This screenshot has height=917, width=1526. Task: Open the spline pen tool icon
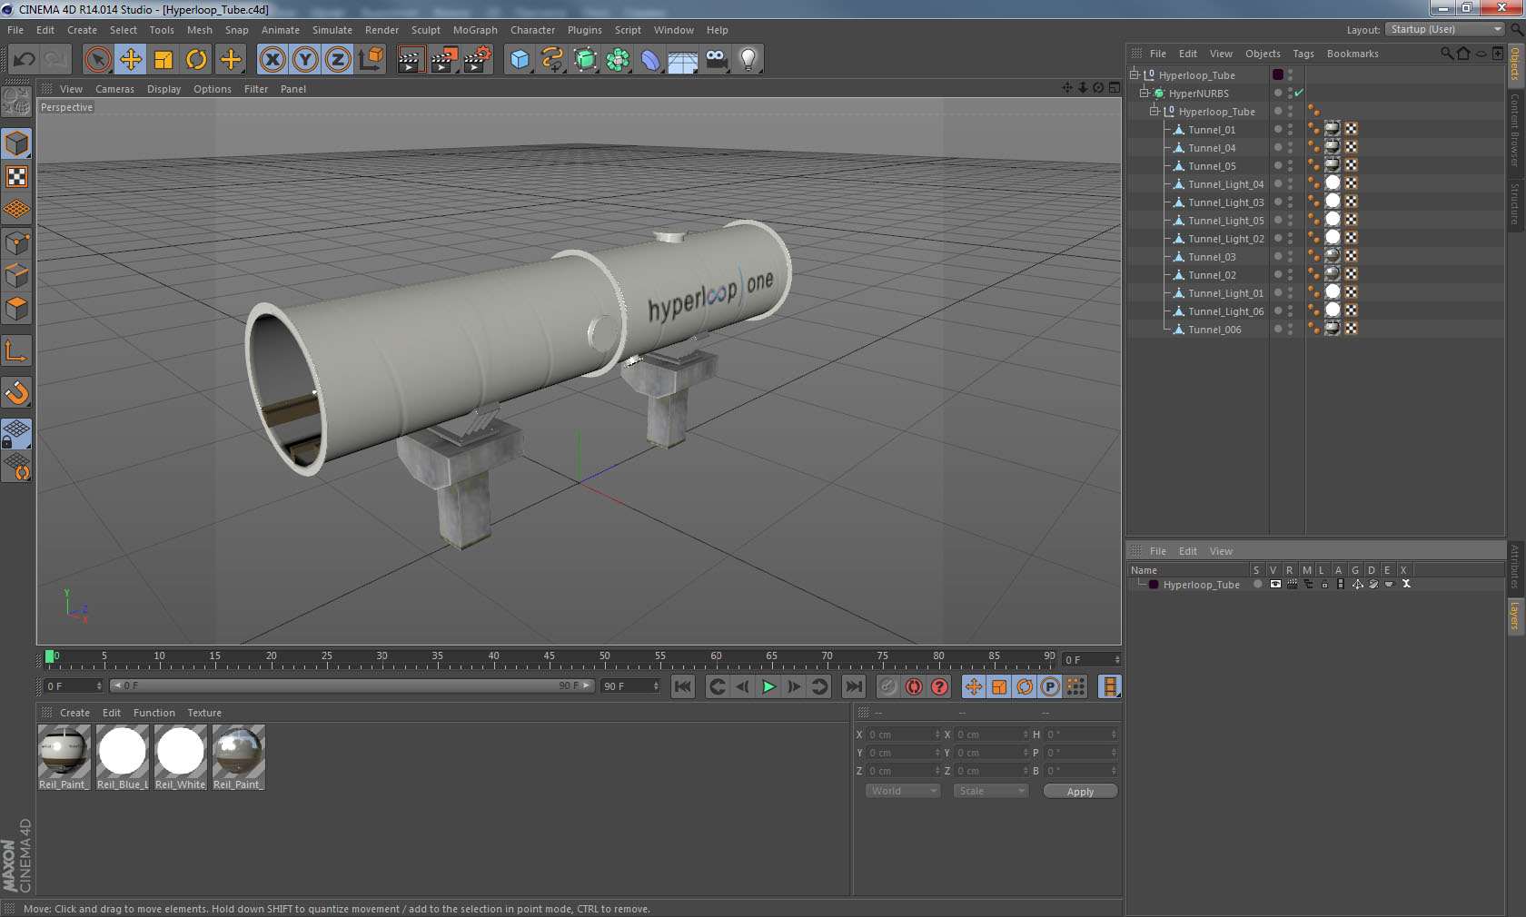click(x=552, y=60)
